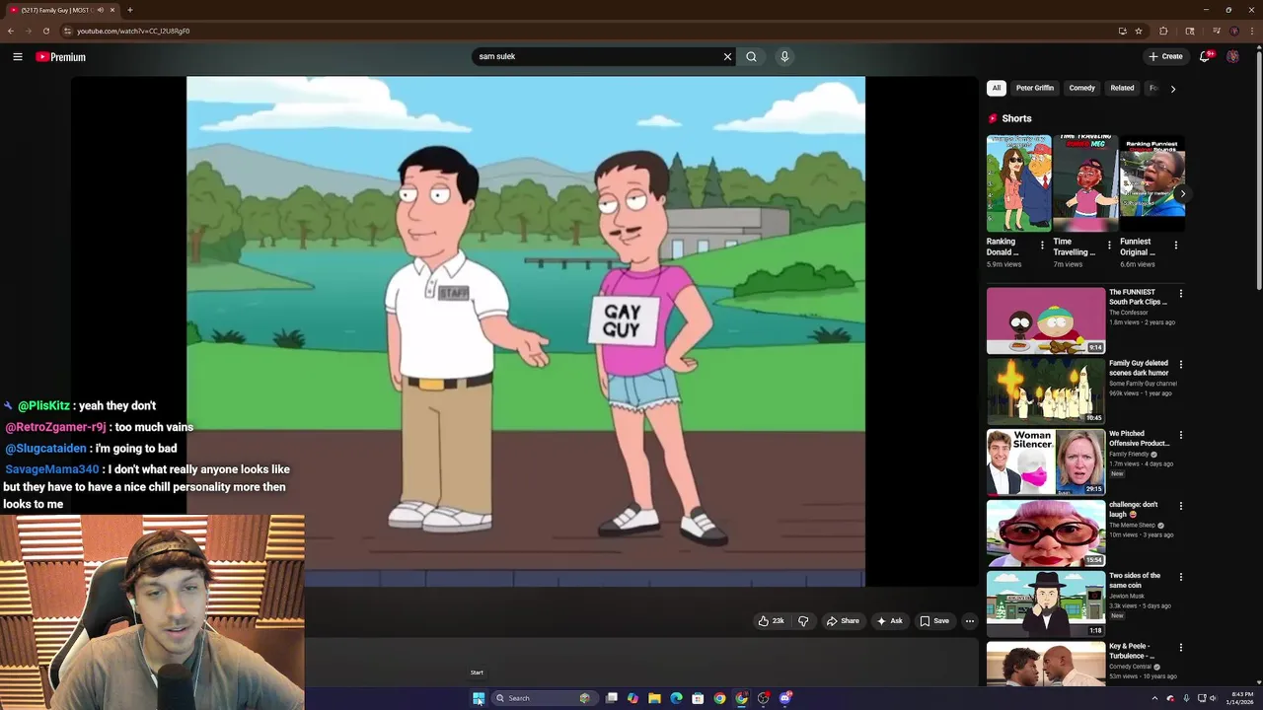Open The FUNNIEST South Park Clips video
Screen dimensions: 1263x710
coord(1046,320)
